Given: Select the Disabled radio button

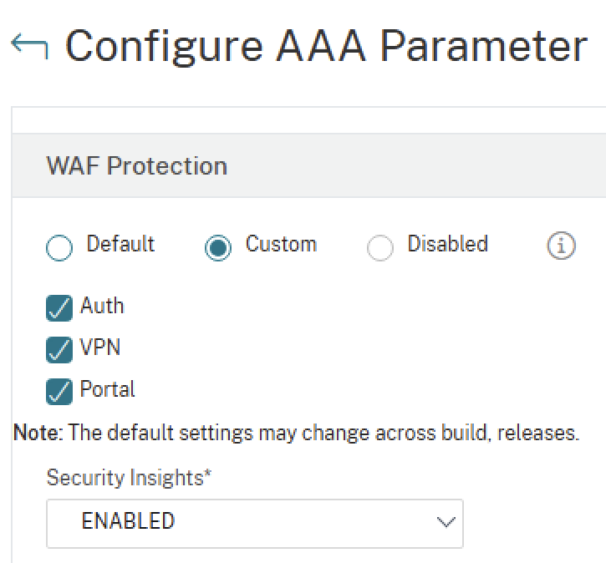Looking at the screenshot, I should (x=380, y=248).
